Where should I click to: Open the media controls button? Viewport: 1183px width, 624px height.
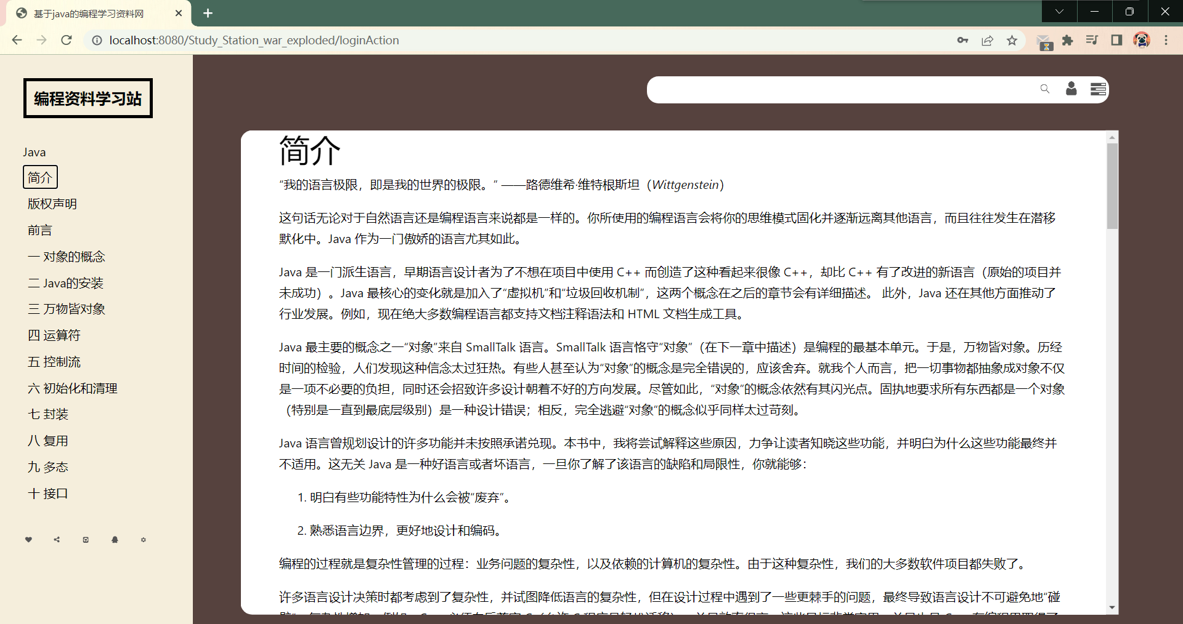click(x=1092, y=41)
